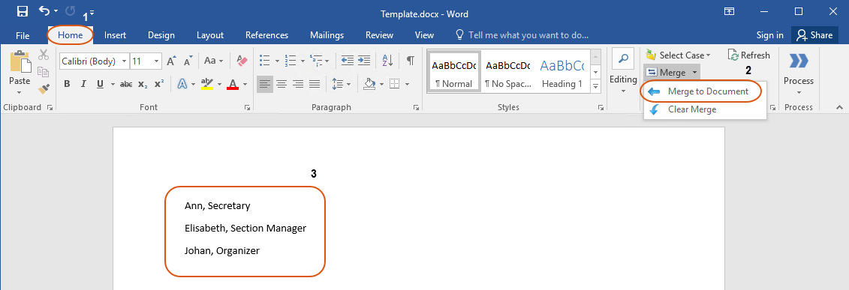Open the Select Case dropdown
This screenshot has width=849, height=290.
679,55
